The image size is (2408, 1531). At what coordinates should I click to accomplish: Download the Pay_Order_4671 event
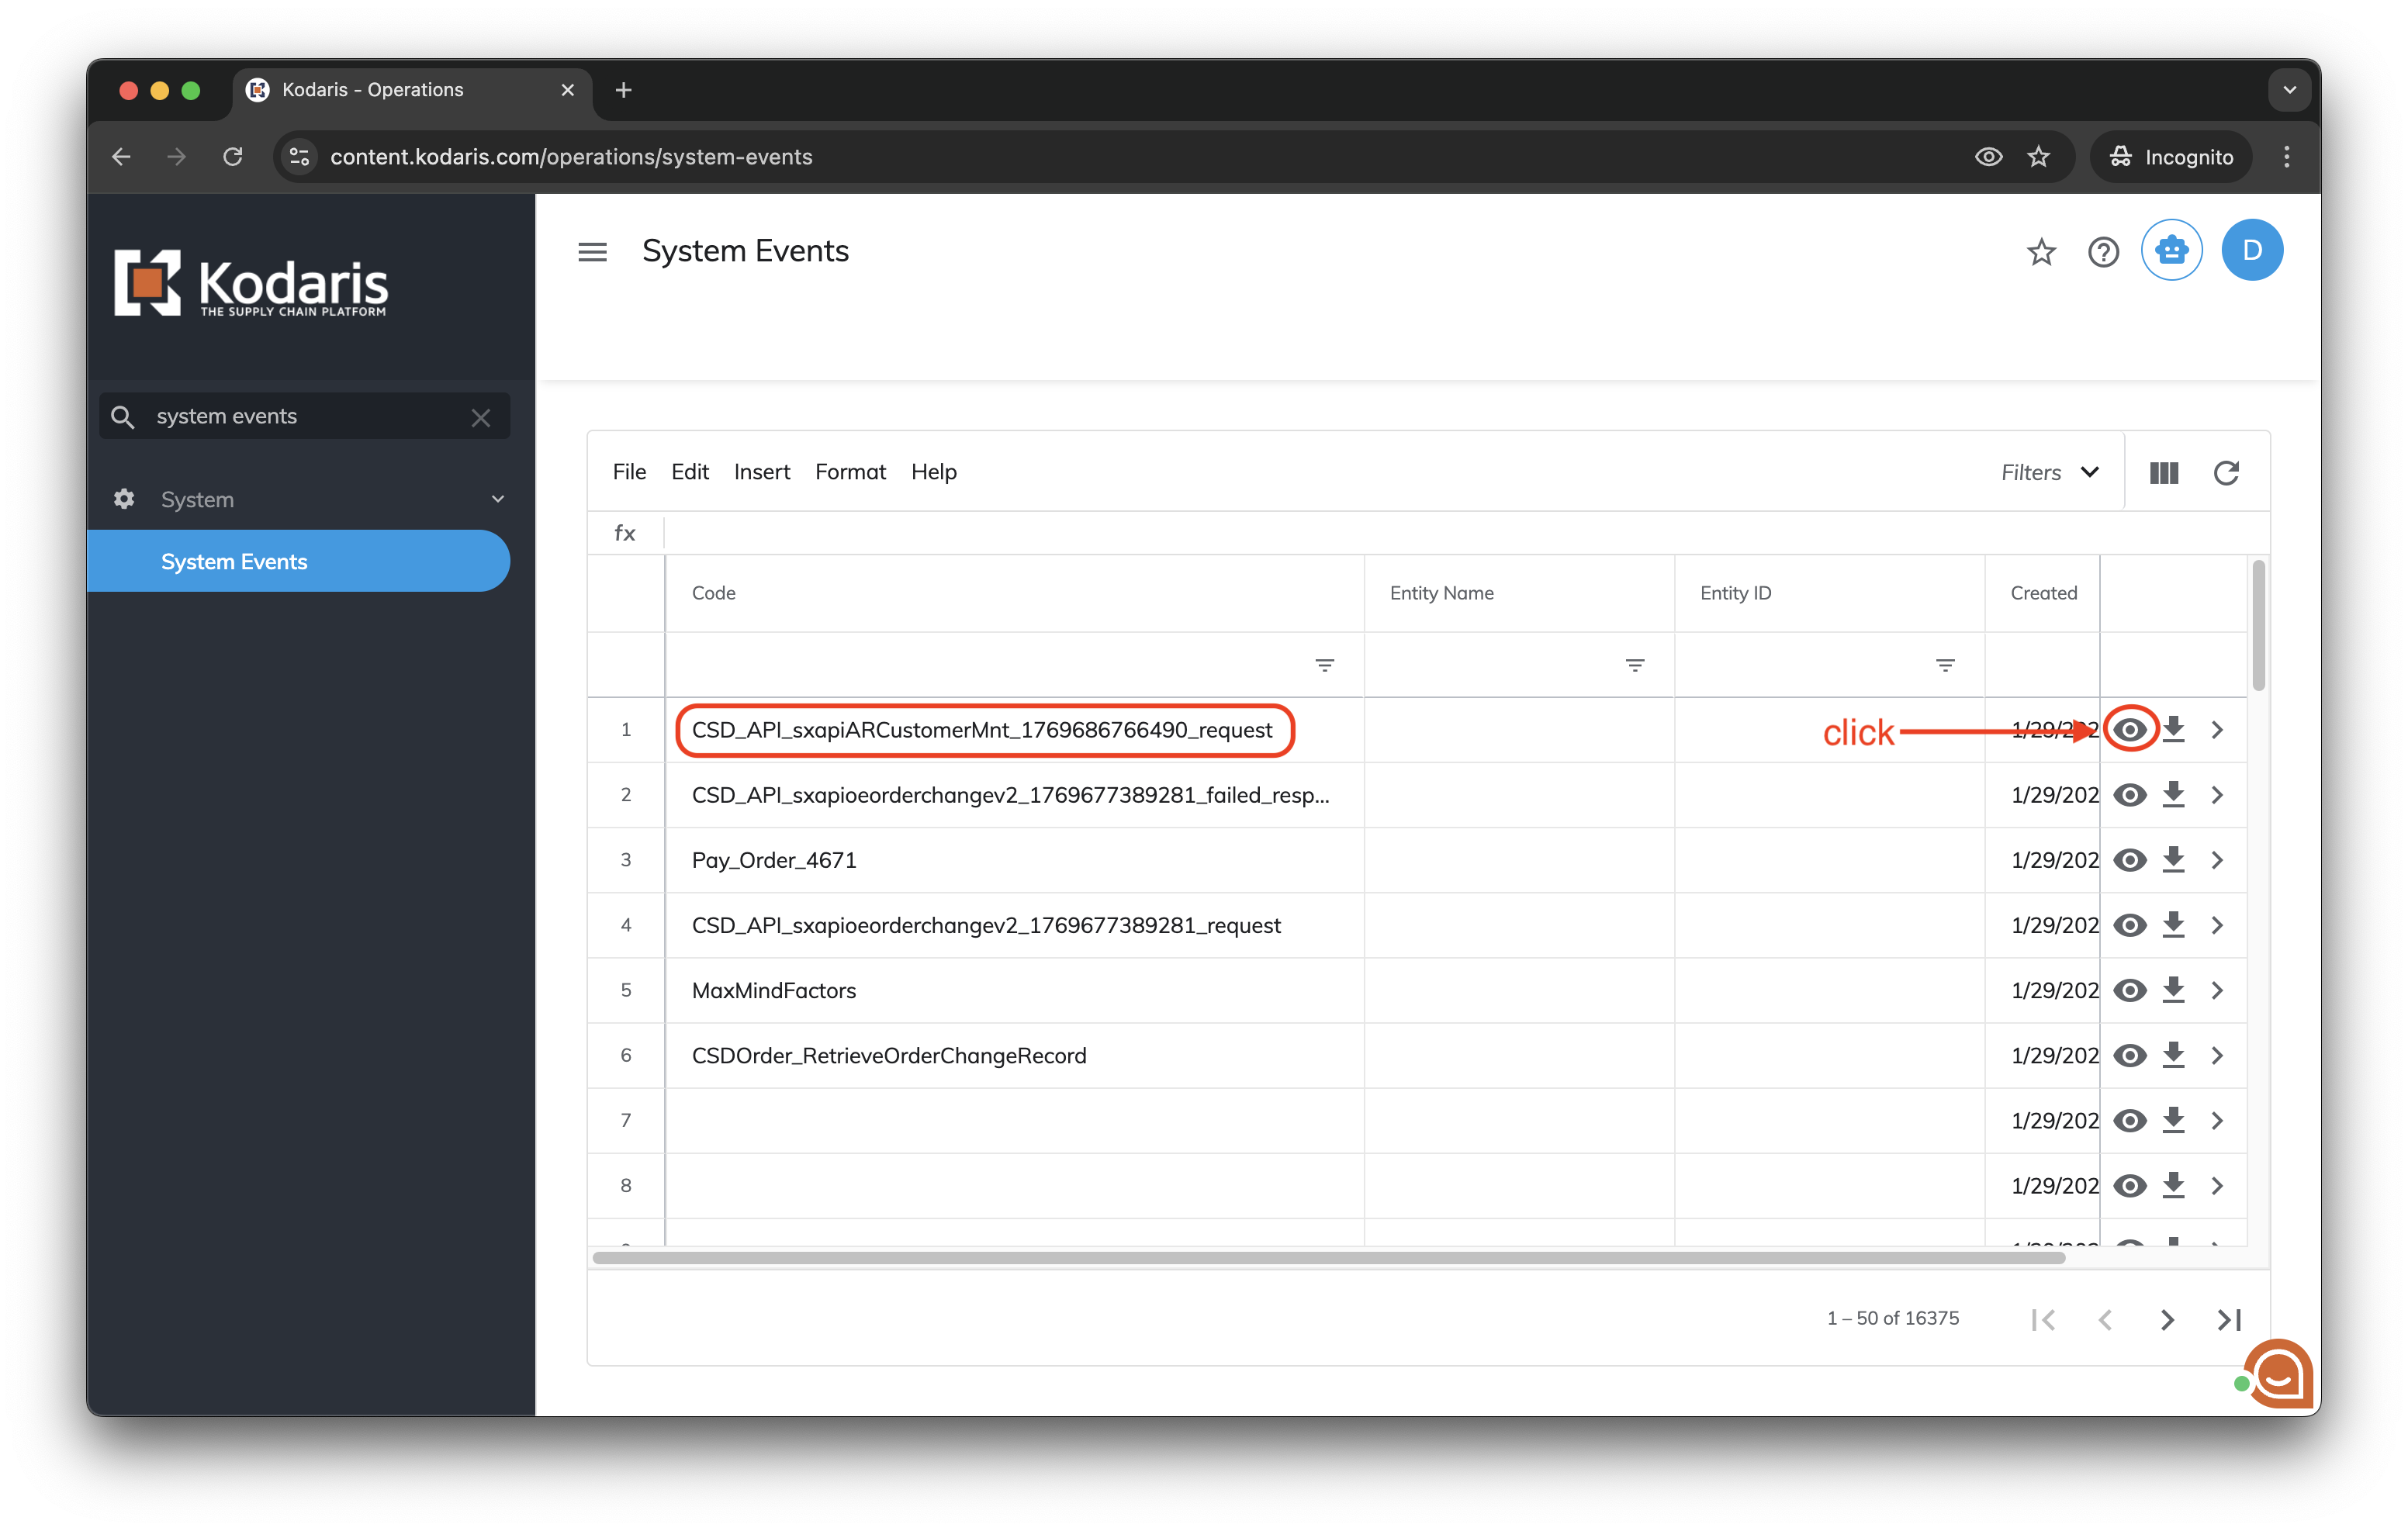(2173, 860)
